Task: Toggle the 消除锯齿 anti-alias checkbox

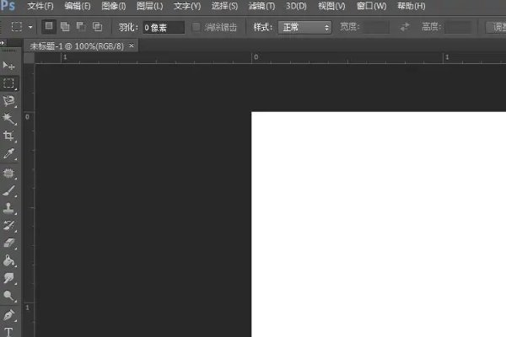Action: (196, 27)
